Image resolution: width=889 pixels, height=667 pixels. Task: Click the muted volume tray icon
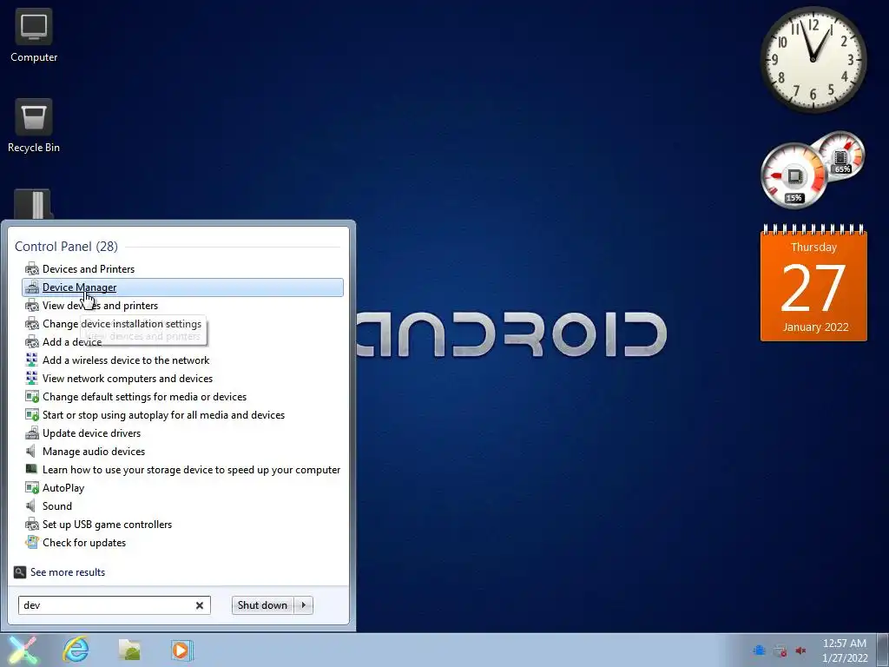(x=800, y=650)
